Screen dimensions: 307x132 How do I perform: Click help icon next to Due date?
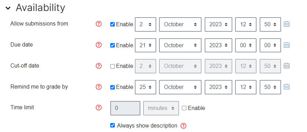[x=99, y=45]
